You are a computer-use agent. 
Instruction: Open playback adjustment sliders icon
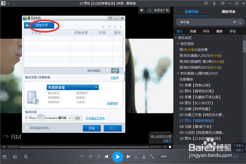(x=98, y=157)
